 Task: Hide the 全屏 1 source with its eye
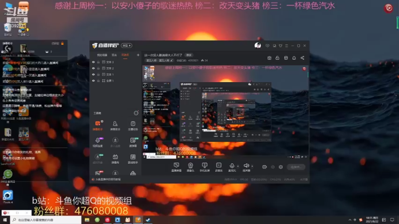pyautogui.click(x=93, y=81)
